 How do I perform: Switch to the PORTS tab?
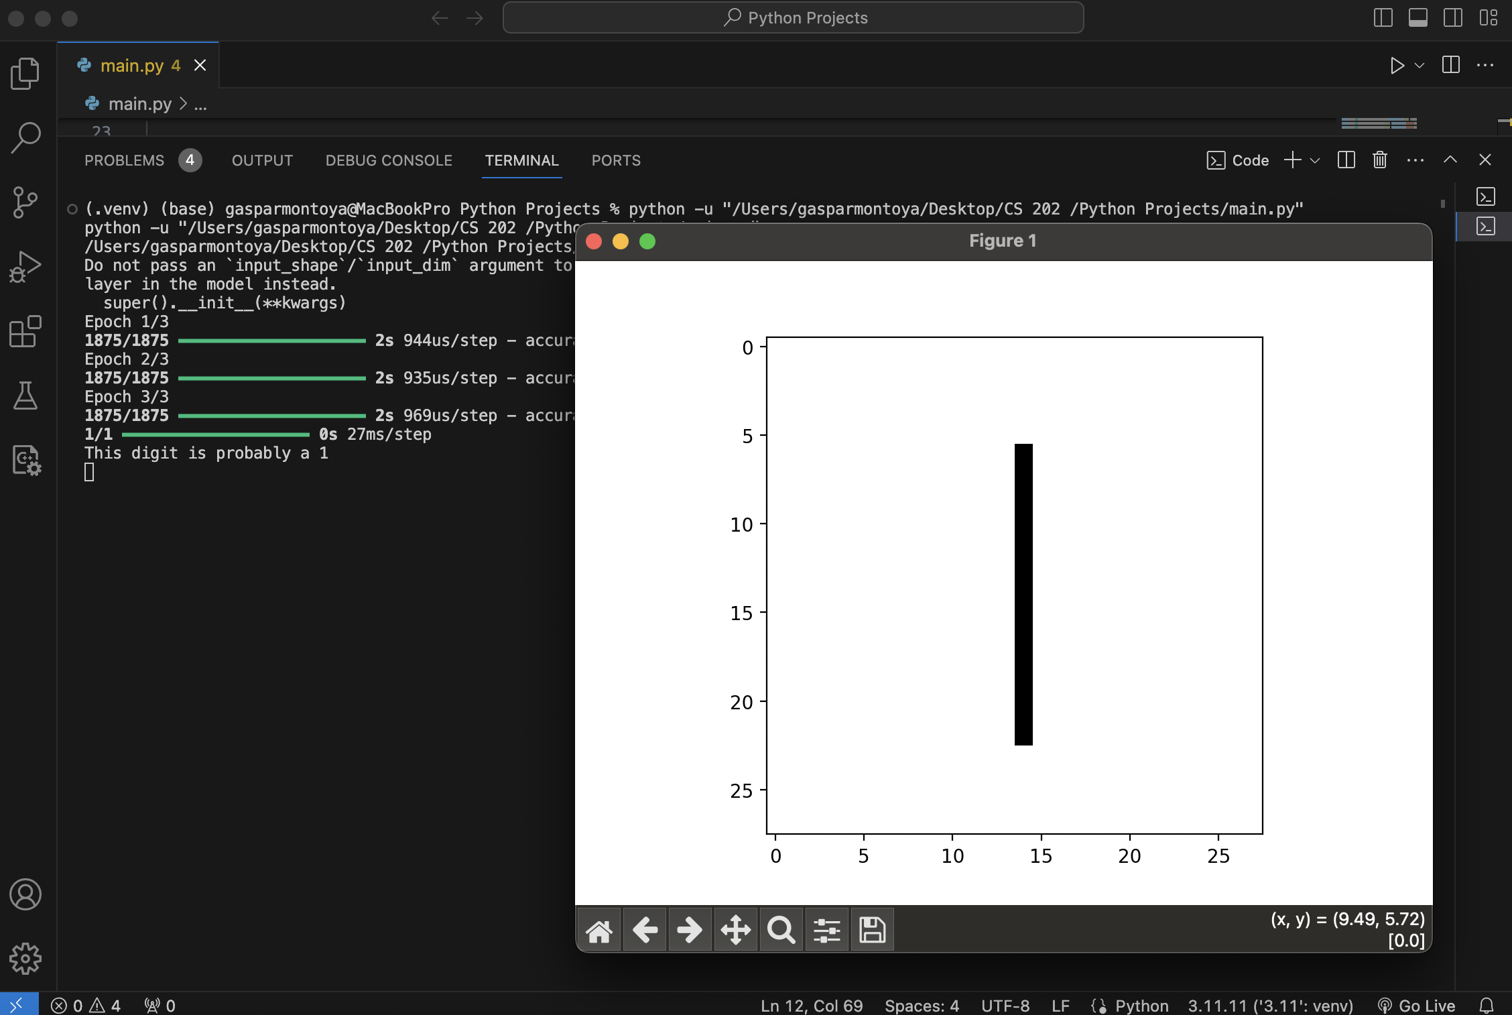pos(616,160)
